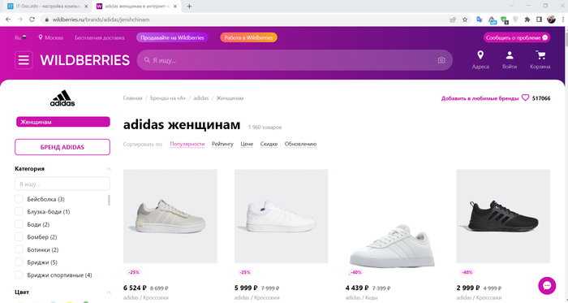Open the Адреса location pin icon
Screen dimensions: 568x303
coord(480,55)
